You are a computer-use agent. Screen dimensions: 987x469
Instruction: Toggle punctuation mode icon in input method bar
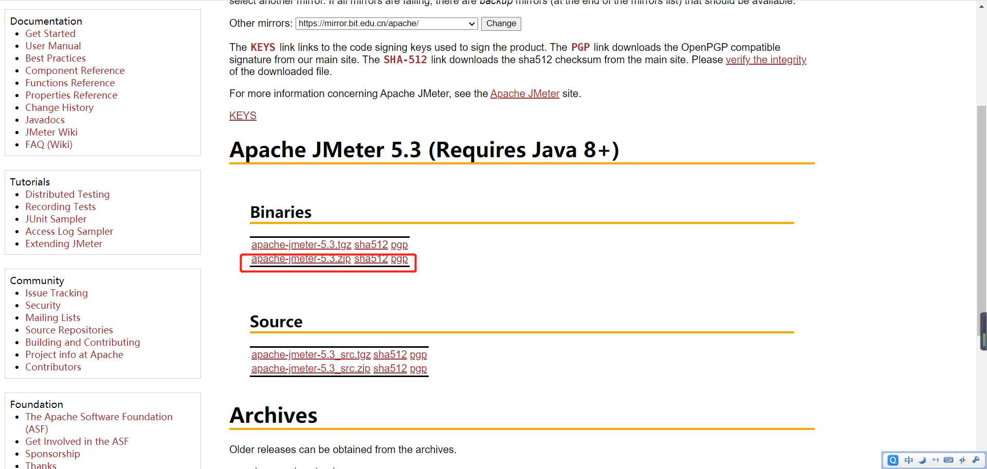pos(935,460)
